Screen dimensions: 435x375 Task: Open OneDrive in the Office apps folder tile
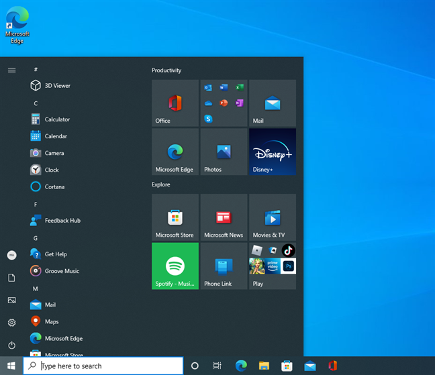pyautogui.click(x=208, y=103)
